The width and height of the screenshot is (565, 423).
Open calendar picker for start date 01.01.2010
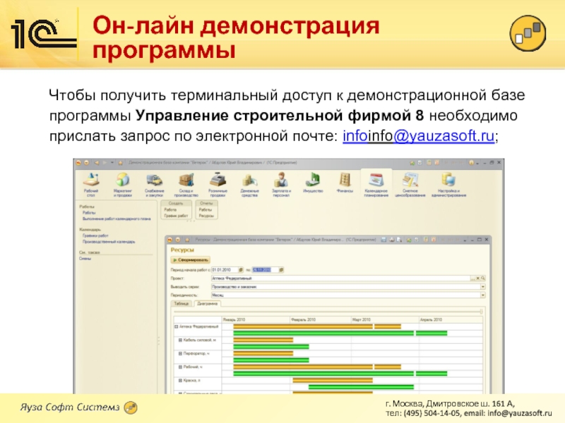pos(241,269)
